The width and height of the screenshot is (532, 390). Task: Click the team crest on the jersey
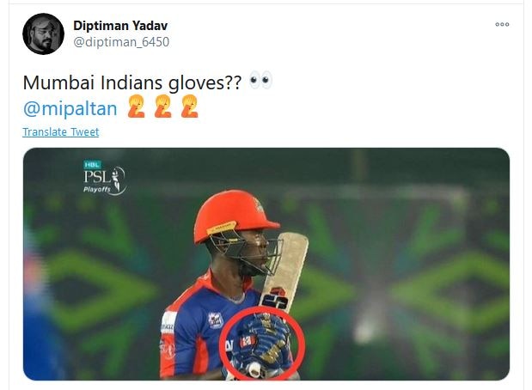(x=216, y=320)
